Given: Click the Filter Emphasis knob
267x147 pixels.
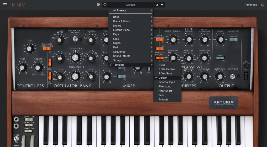Looking at the screenshot, I should point(189,40).
